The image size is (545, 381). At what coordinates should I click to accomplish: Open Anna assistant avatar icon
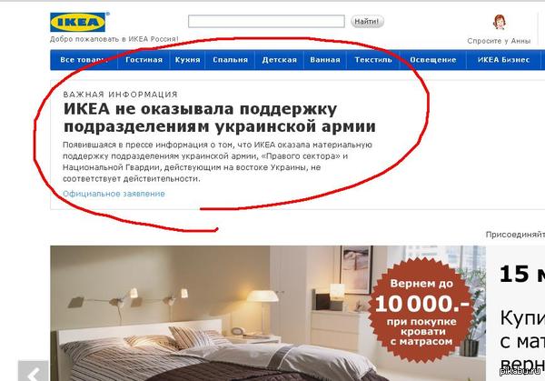coord(499,22)
